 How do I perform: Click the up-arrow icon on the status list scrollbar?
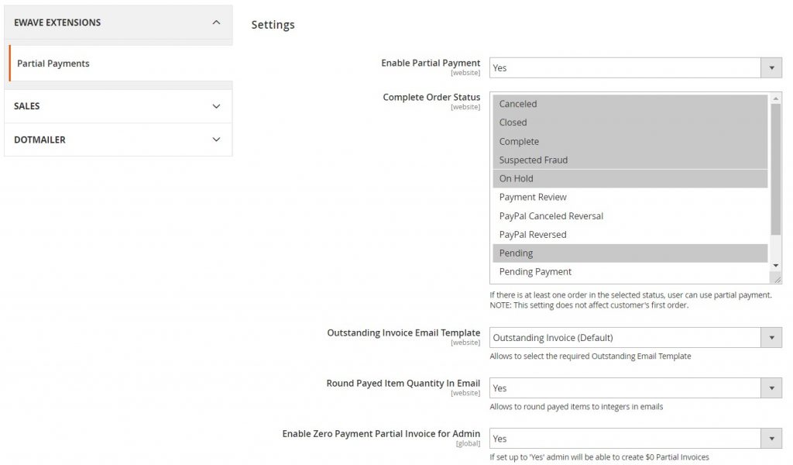776,98
